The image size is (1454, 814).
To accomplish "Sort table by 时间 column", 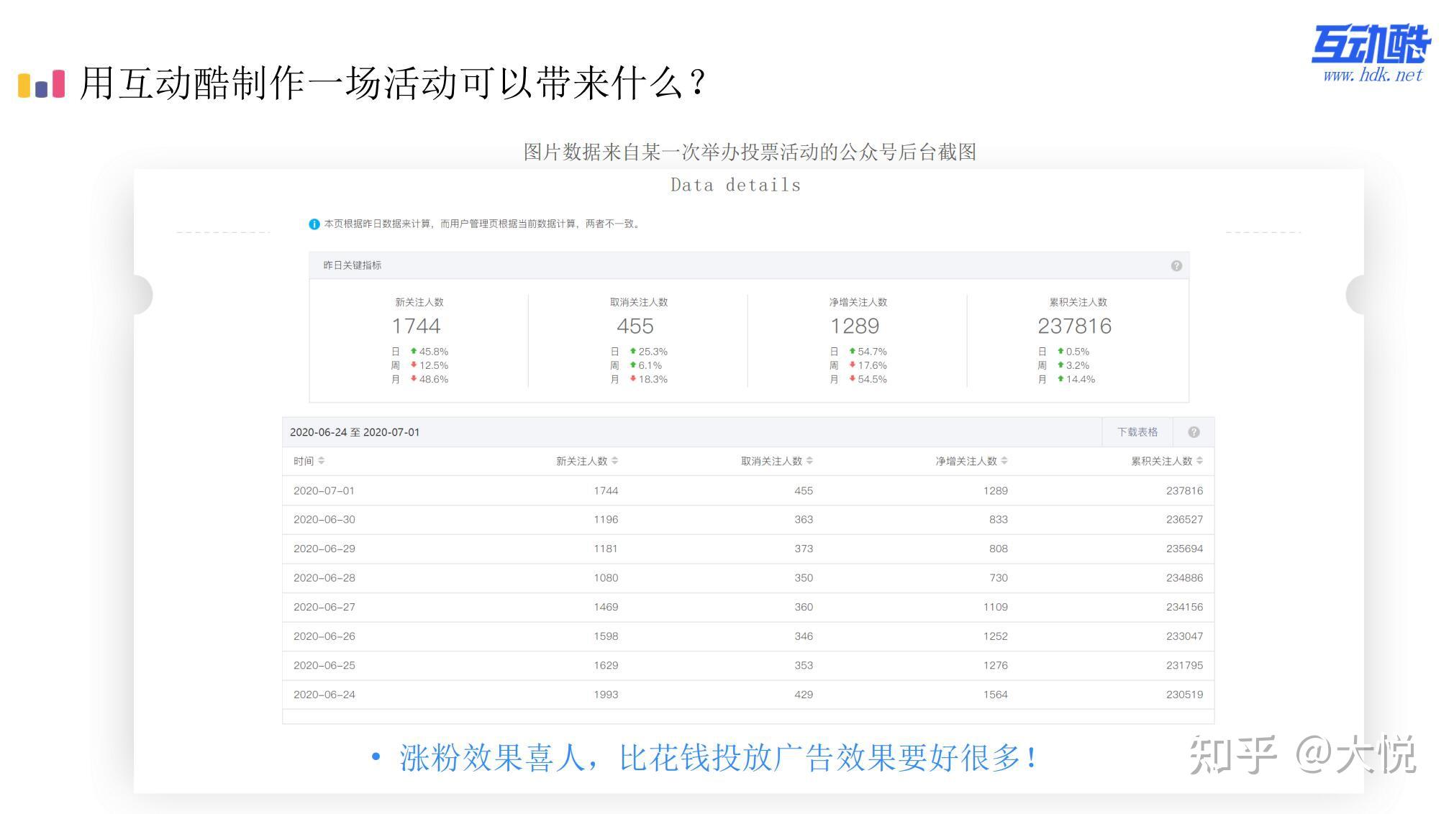I will click(309, 461).
